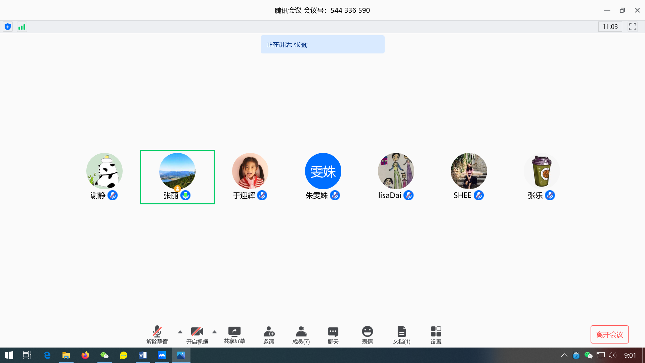Click 张丽's green microphone status icon
The height and width of the screenshot is (363, 645).
pyautogui.click(x=185, y=195)
